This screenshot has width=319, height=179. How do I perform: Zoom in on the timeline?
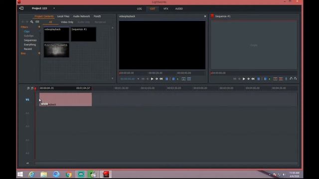point(28,89)
